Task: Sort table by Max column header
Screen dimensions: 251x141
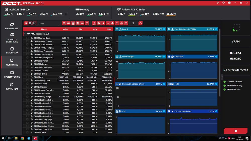Action: [109, 29]
